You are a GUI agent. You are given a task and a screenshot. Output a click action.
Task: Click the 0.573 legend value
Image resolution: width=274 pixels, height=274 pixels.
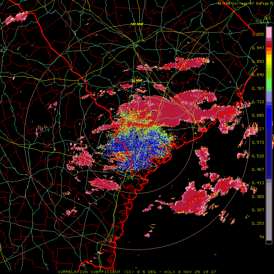[258, 142]
